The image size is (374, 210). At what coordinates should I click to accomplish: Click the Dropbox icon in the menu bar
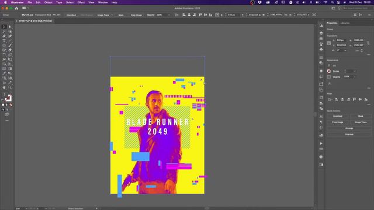click(259, 2)
